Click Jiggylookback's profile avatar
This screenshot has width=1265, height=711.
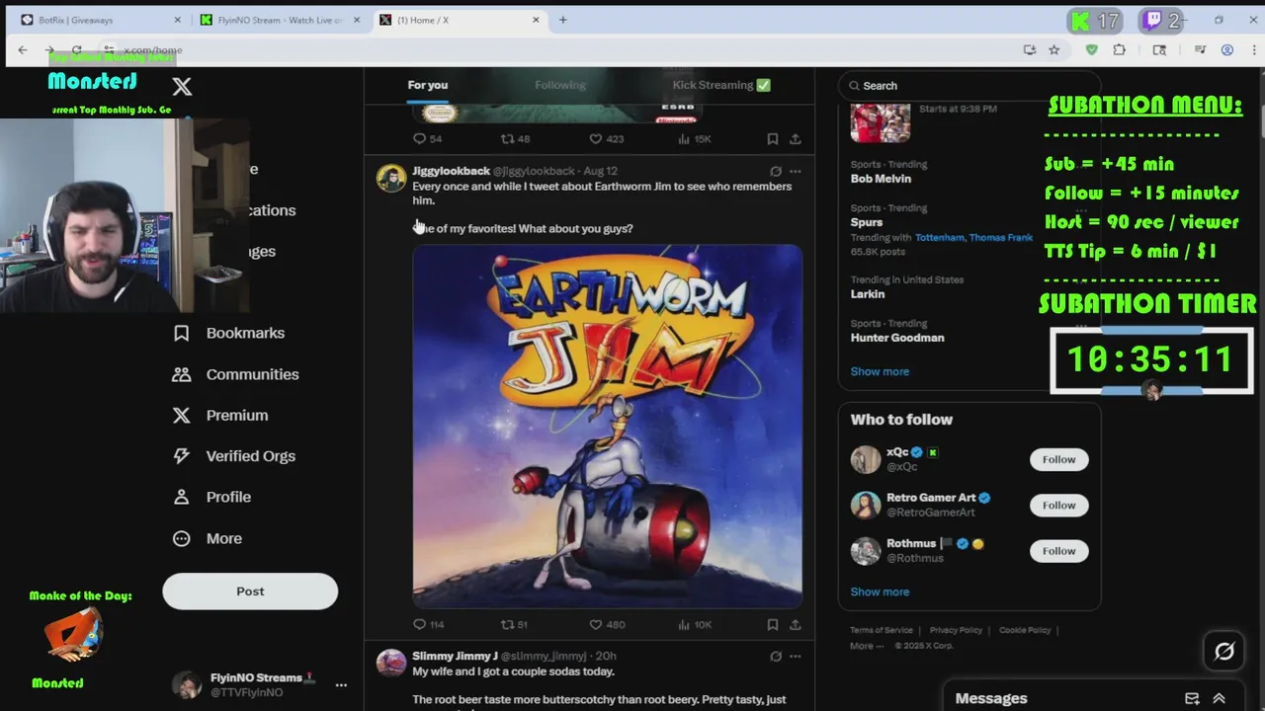[391, 179]
